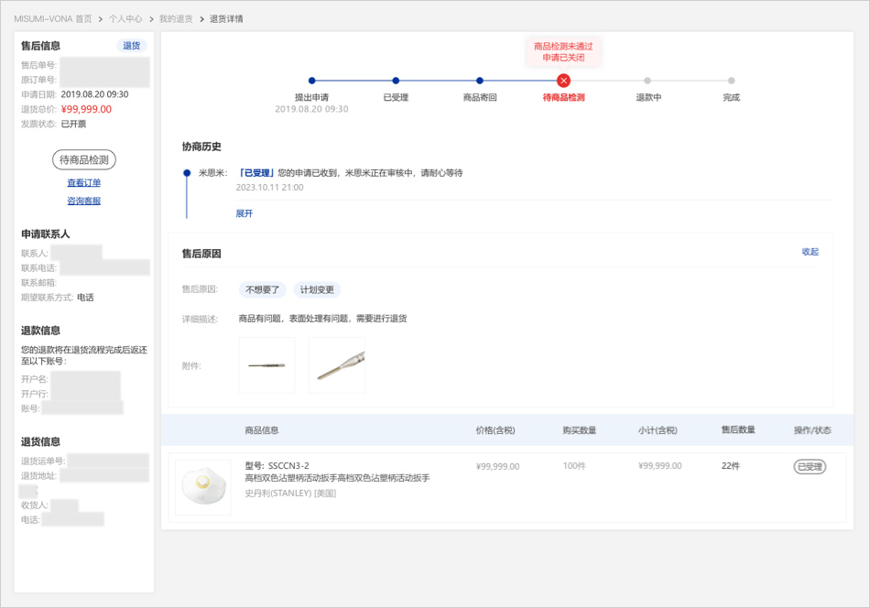Click the 查看订单 link
The width and height of the screenshot is (870, 608).
click(84, 183)
